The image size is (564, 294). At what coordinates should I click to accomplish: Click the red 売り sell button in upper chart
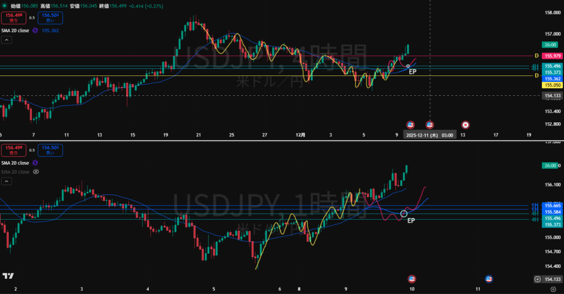12,18
